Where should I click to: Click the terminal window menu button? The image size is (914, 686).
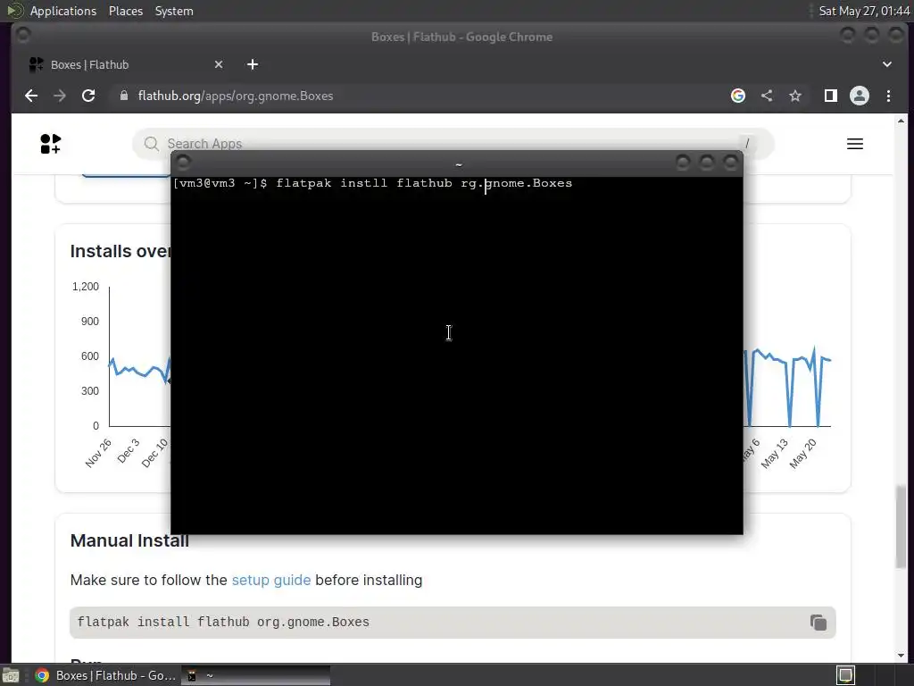183,163
